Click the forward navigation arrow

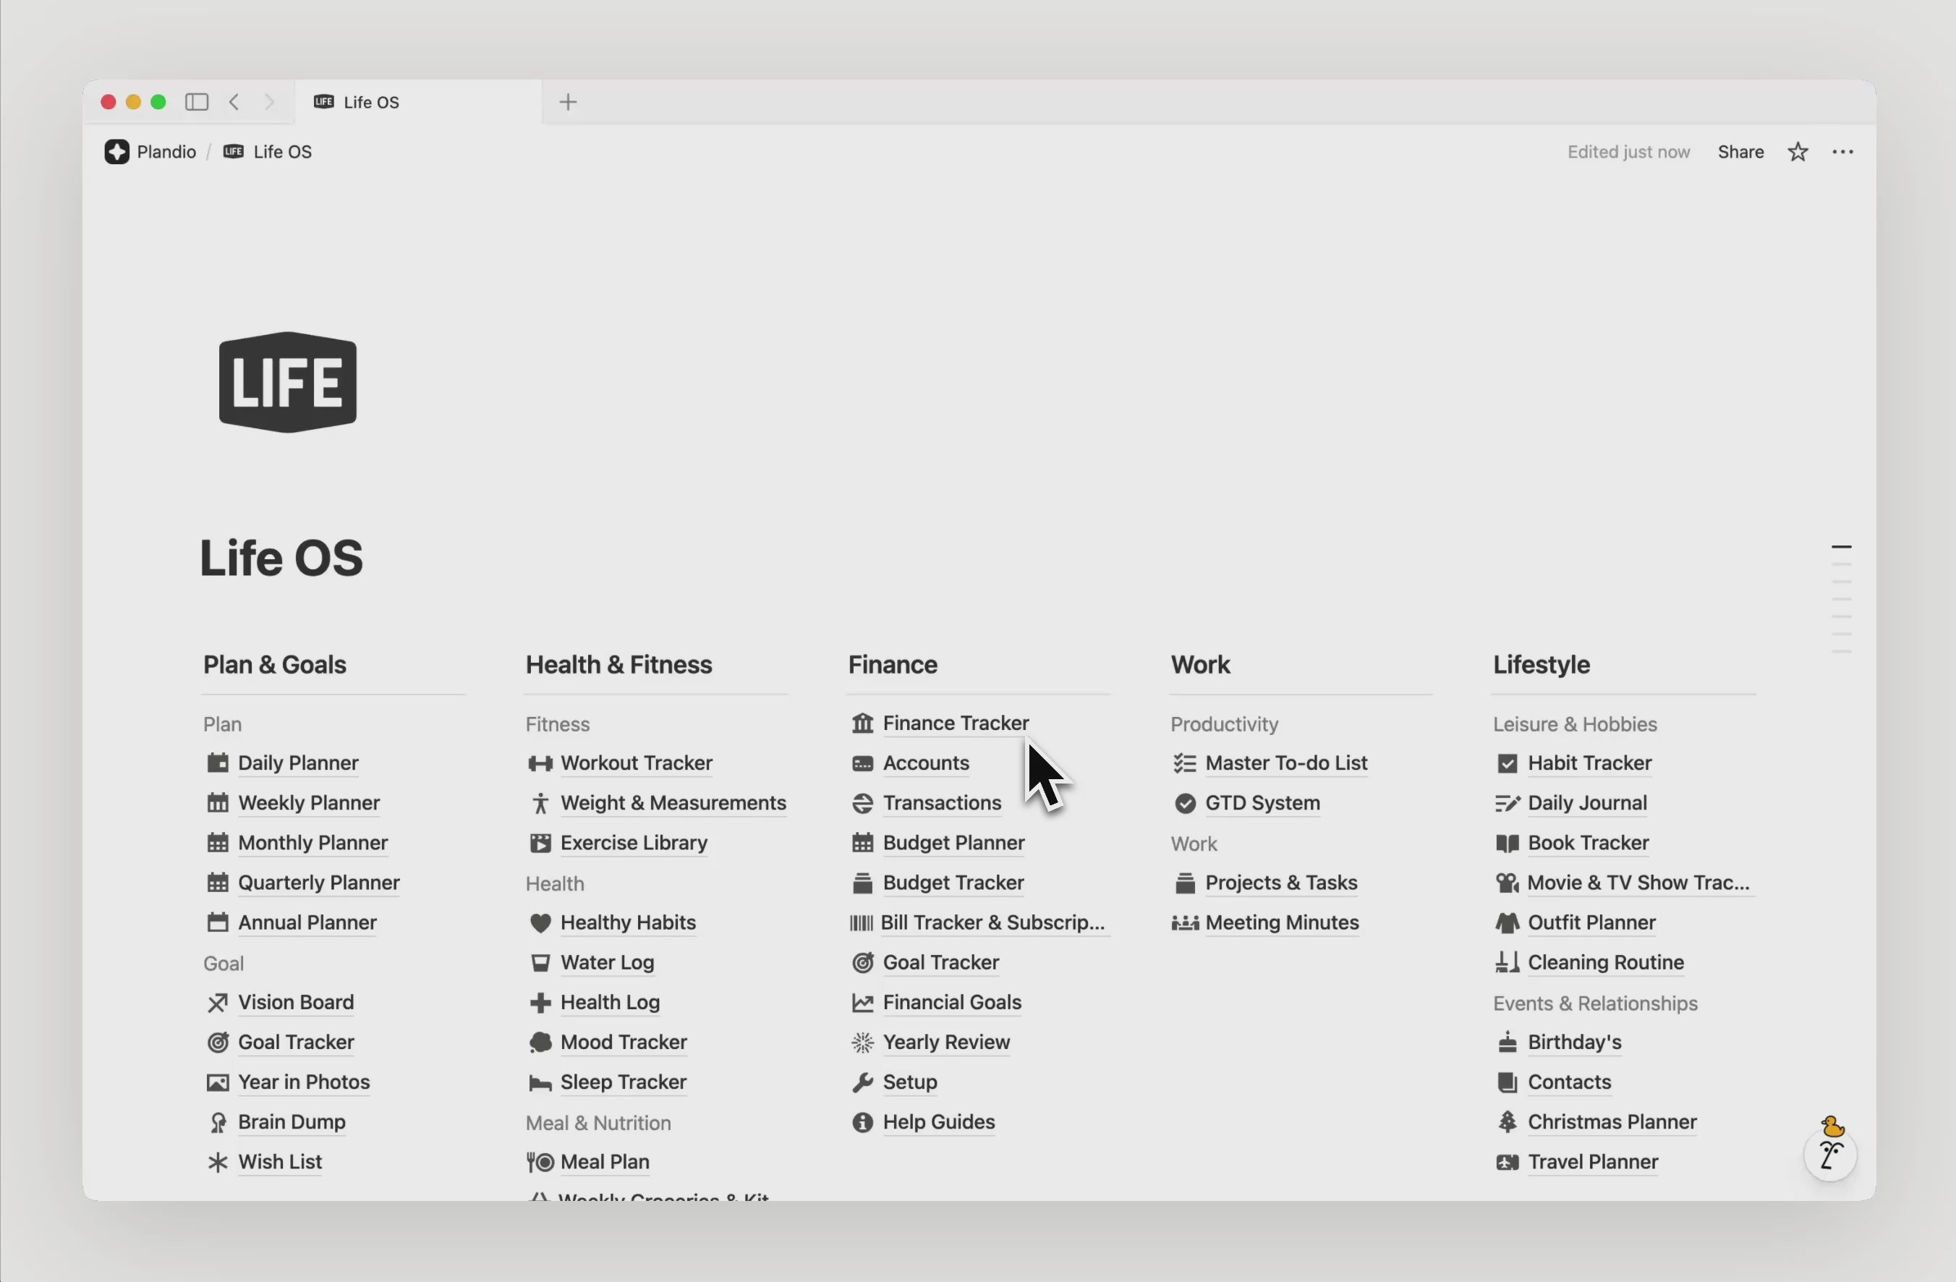pos(270,102)
